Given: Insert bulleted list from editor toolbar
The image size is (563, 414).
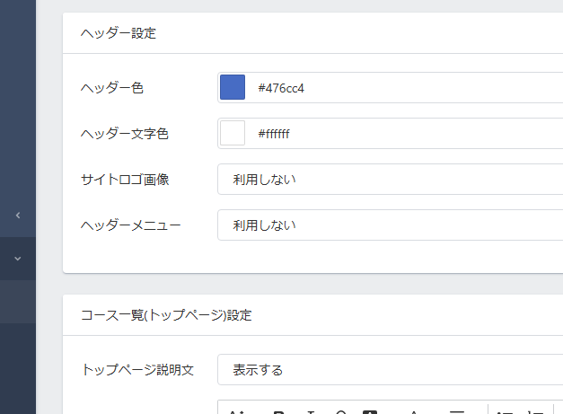Looking at the screenshot, I should pos(506,411).
